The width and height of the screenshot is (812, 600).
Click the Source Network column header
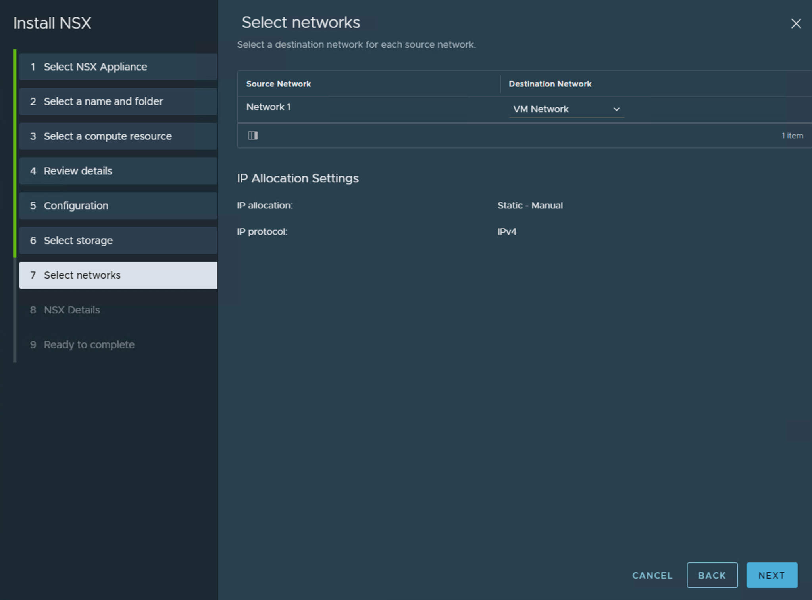tap(278, 84)
